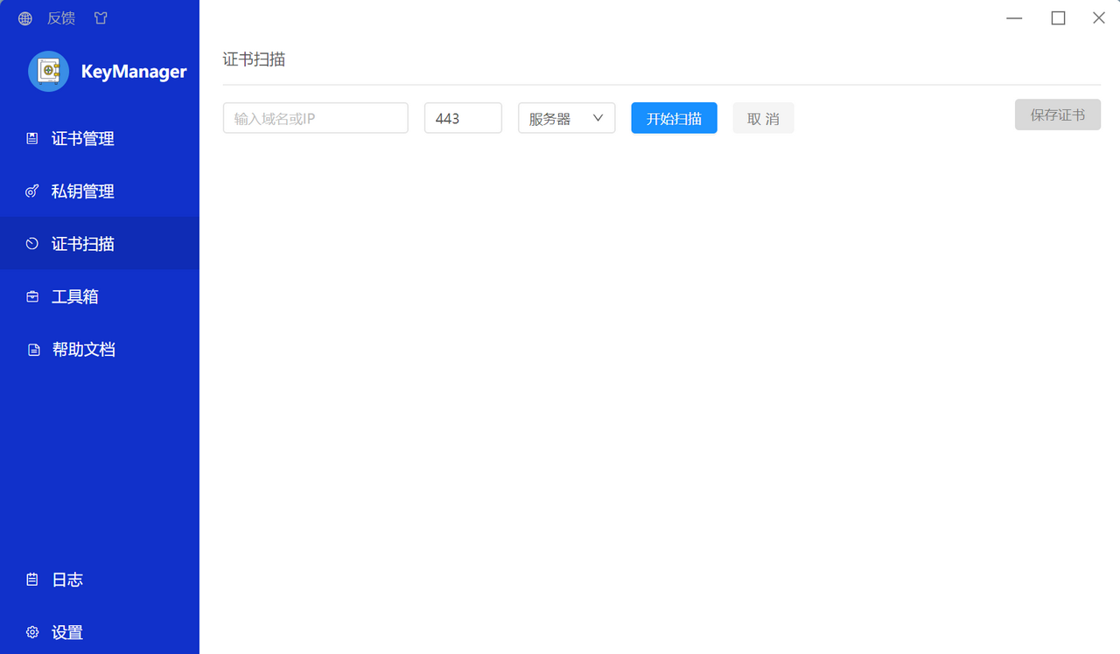Select the 私钥管理 key icon
The height and width of the screenshot is (654, 1120).
(32, 191)
